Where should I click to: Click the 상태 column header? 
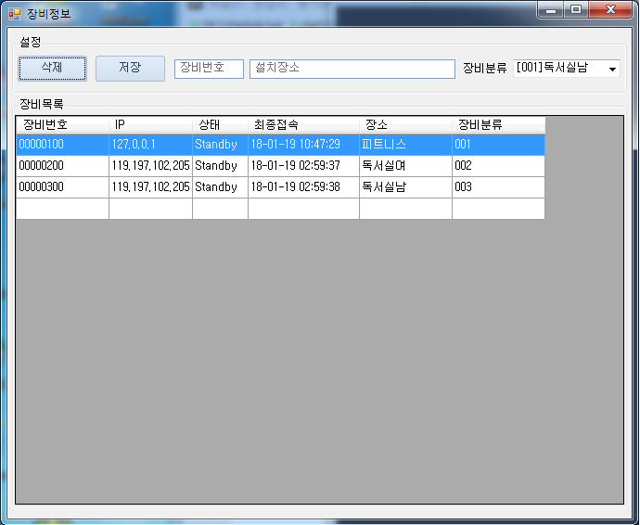coord(220,124)
